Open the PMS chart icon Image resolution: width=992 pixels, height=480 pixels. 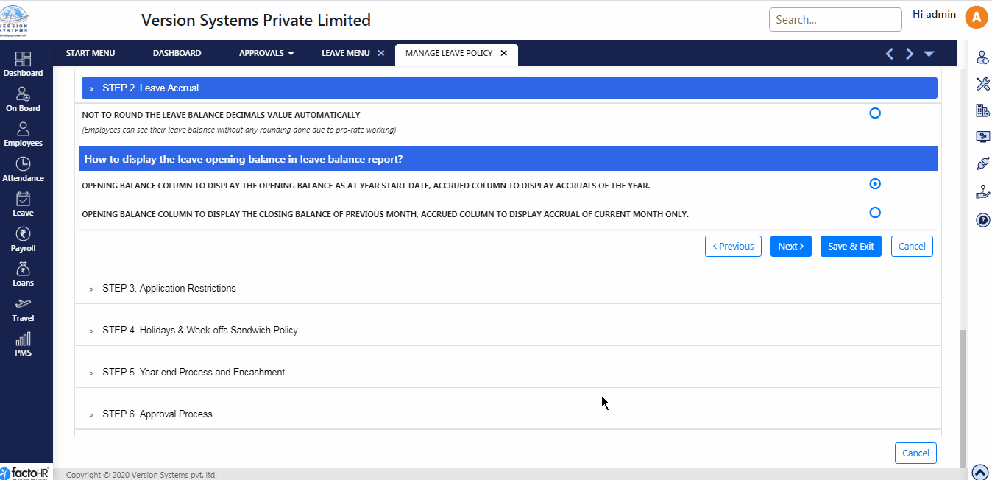(23, 342)
